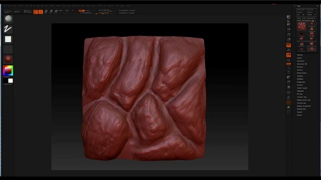321x180 pixels.
Task: Click the sculpted rock model on canvas
Action: point(144,98)
